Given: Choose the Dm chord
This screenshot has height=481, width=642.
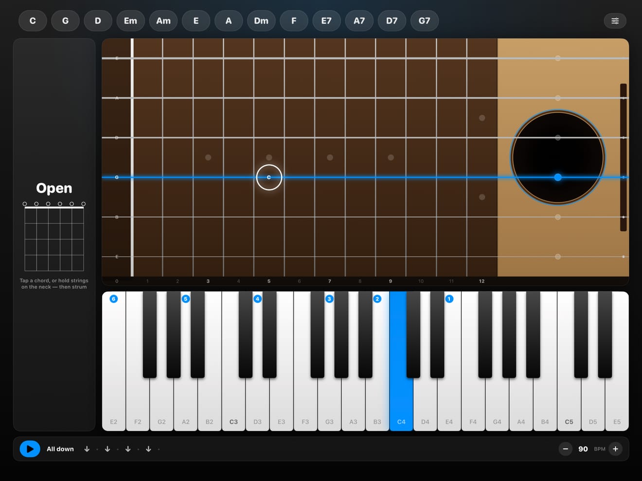Looking at the screenshot, I should point(261,21).
